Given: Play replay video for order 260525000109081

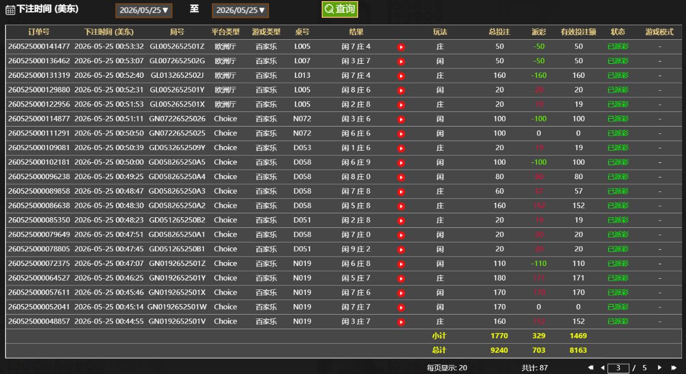Looking at the screenshot, I should (x=401, y=148).
